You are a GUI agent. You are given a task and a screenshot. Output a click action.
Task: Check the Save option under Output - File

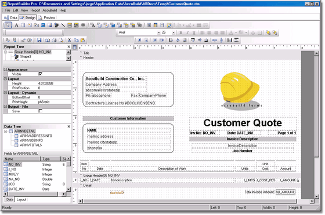(41, 111)
